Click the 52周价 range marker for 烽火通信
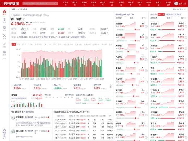 [98, 104]
